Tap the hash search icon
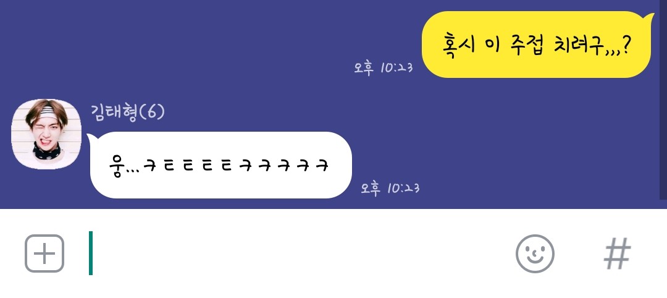The height and width of the screenshot is (298, 667). point(618,253)
